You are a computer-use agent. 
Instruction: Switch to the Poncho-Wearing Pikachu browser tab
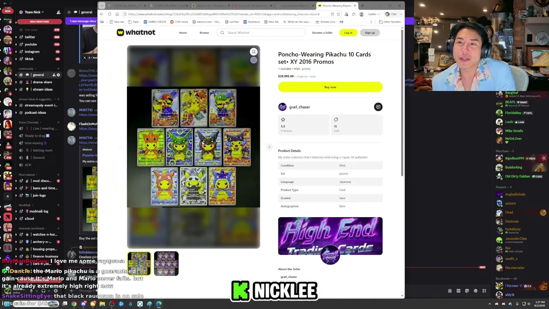337,6
